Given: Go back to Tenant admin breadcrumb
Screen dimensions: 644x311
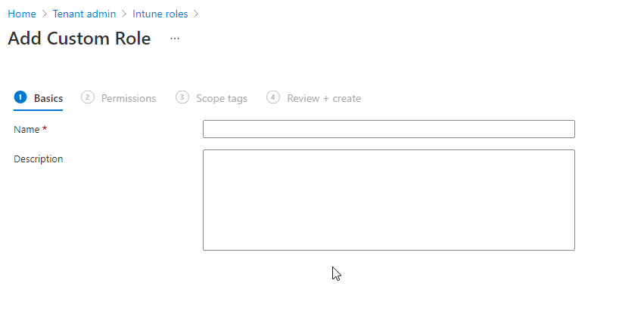Looking at the screenshot, I should (x=84, y=14).
